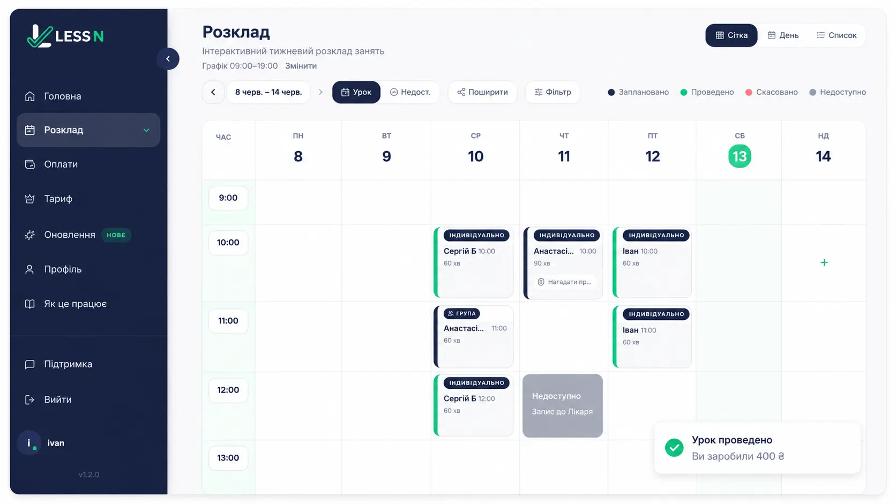Click the Урок проведено notification checkmark
This screenshot has width=896, height=504.
coord(674,448)
